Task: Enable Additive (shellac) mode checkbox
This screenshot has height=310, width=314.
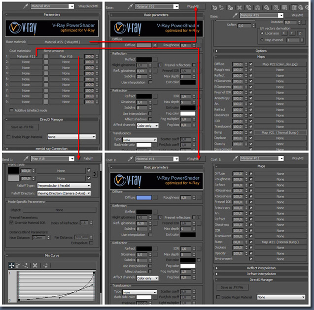Action: [12, 110]
